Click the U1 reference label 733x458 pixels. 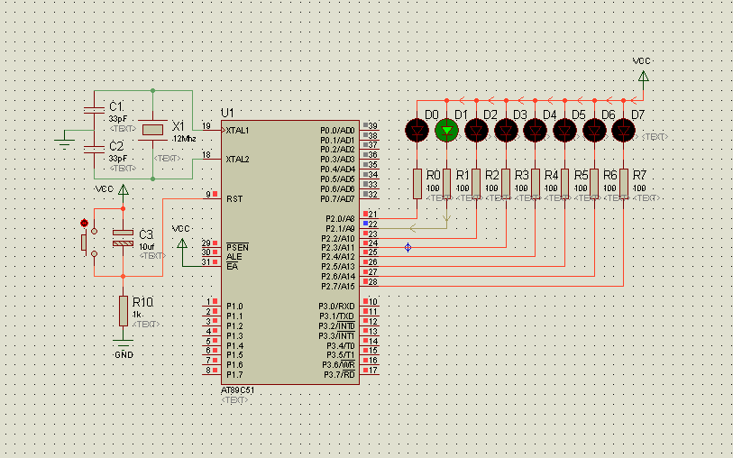[227, 113]
